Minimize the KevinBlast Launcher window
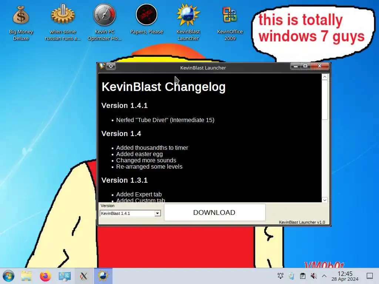 (295, 66)
